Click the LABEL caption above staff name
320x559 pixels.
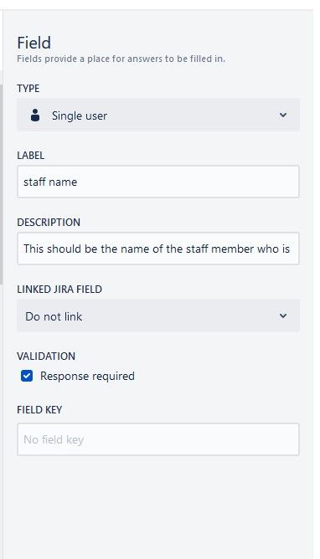pos(31,156)
